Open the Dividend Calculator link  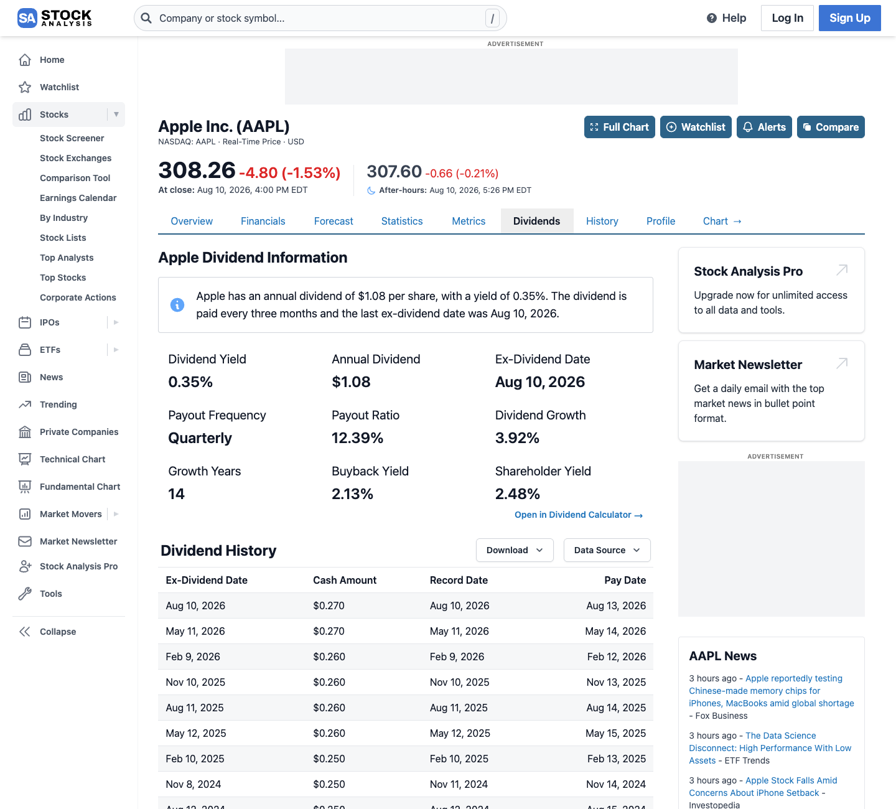pyautogui.click(x=579, y=515)
